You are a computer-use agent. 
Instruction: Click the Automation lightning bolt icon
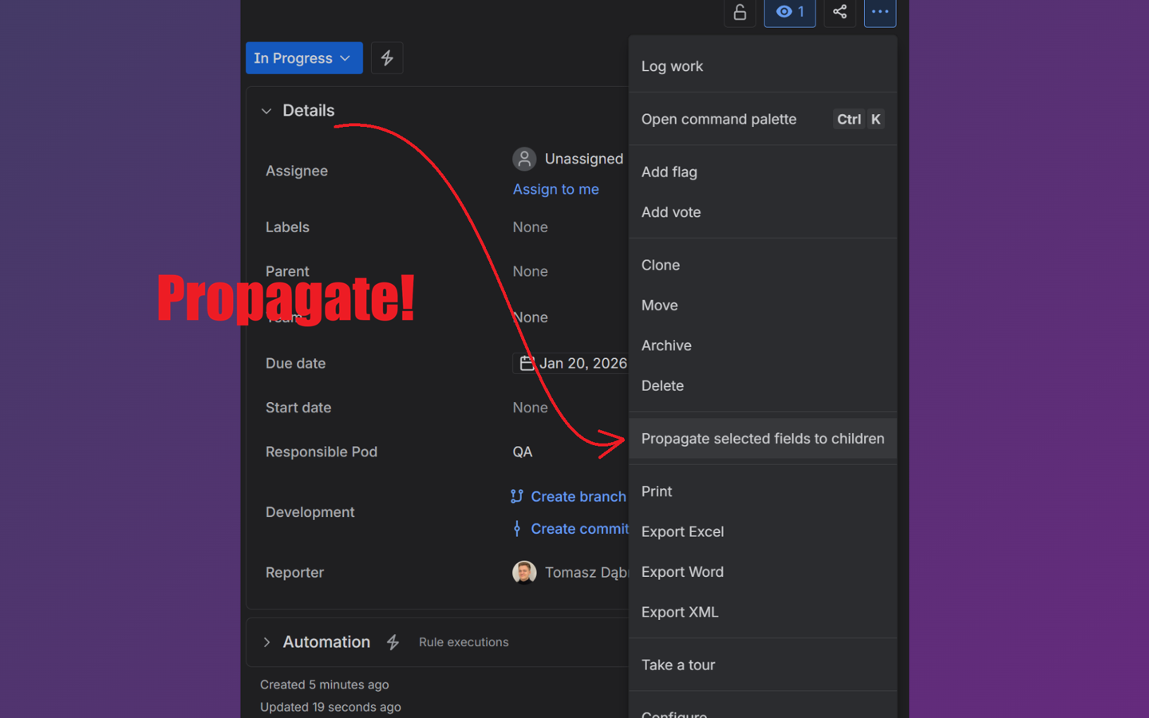(x=393, y=642)
